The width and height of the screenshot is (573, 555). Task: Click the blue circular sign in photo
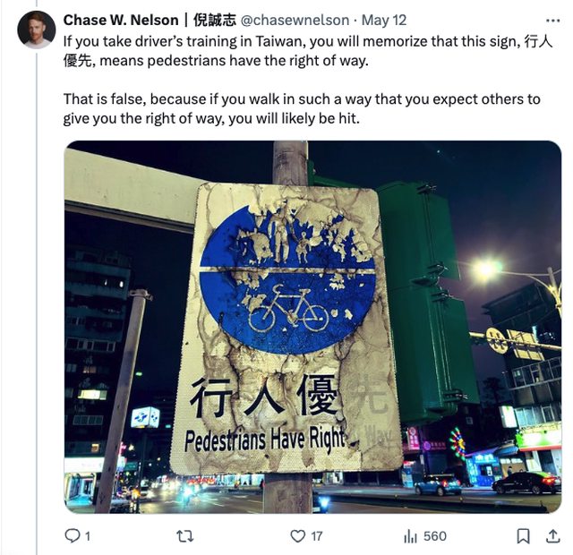288,279
